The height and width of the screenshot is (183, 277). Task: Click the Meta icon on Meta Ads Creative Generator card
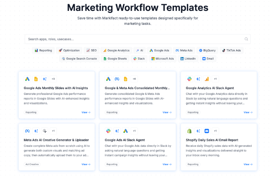27,131
